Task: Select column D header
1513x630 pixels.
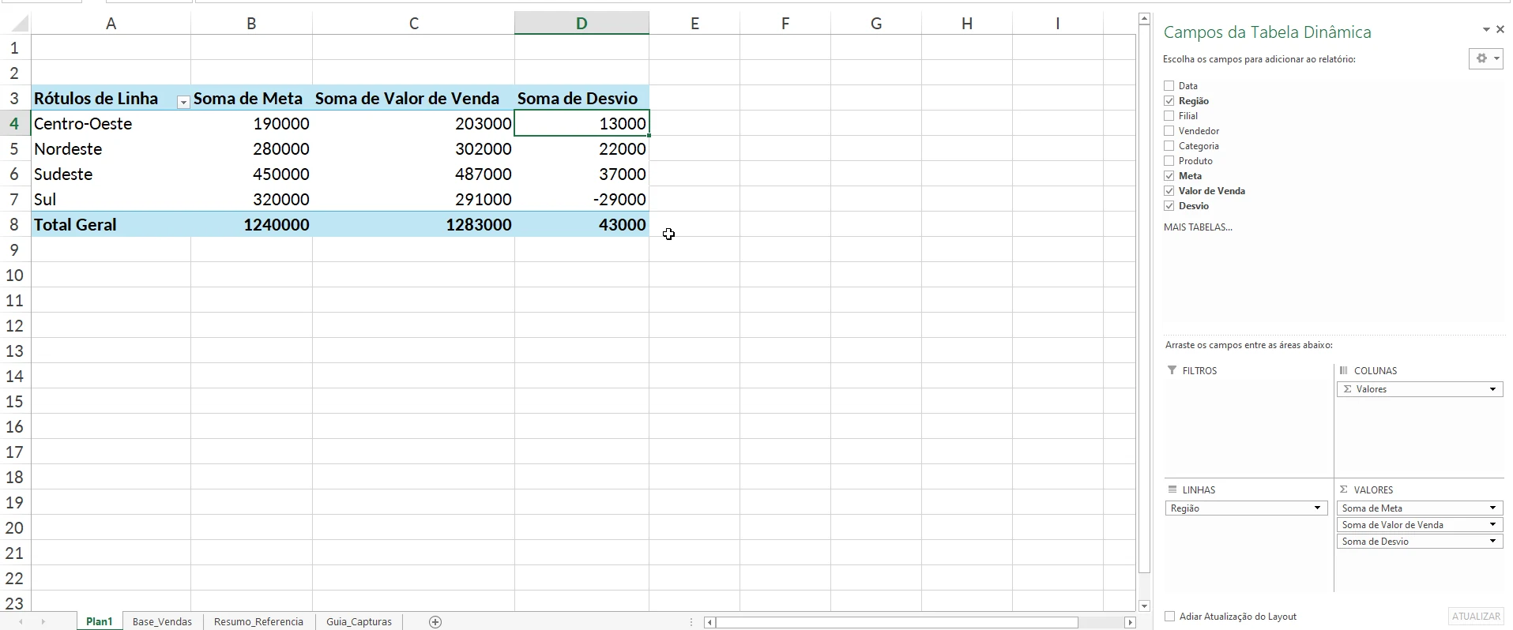Action: click(581, 24)
